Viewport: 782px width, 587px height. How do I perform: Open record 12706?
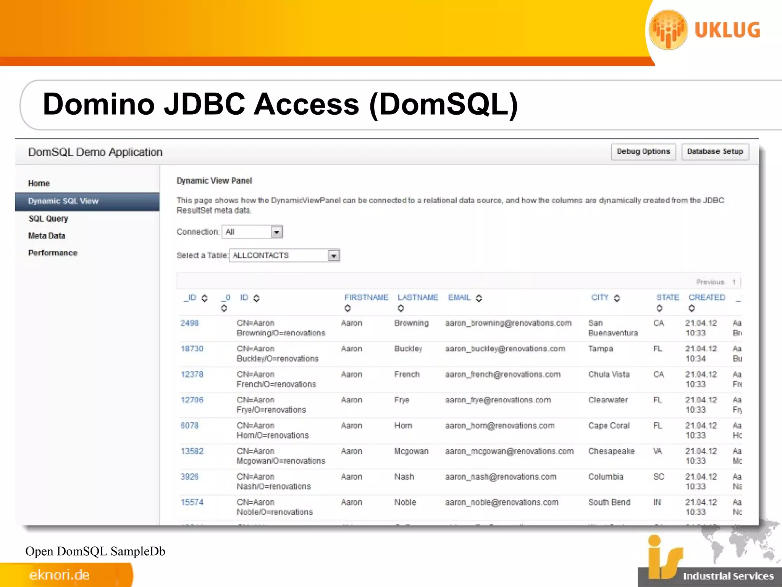192,400
